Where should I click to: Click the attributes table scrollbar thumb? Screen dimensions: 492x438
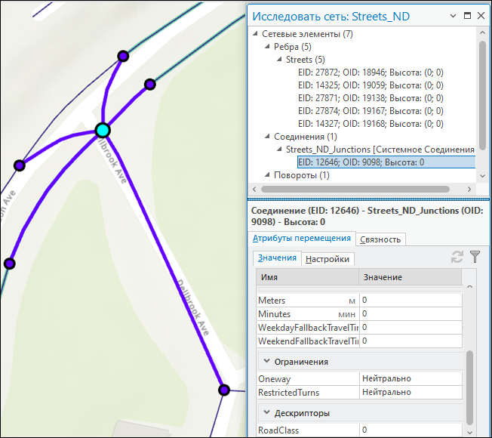(x=469, y=387)
